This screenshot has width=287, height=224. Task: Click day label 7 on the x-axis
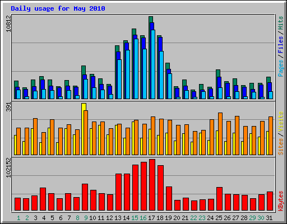coord(69,218)
